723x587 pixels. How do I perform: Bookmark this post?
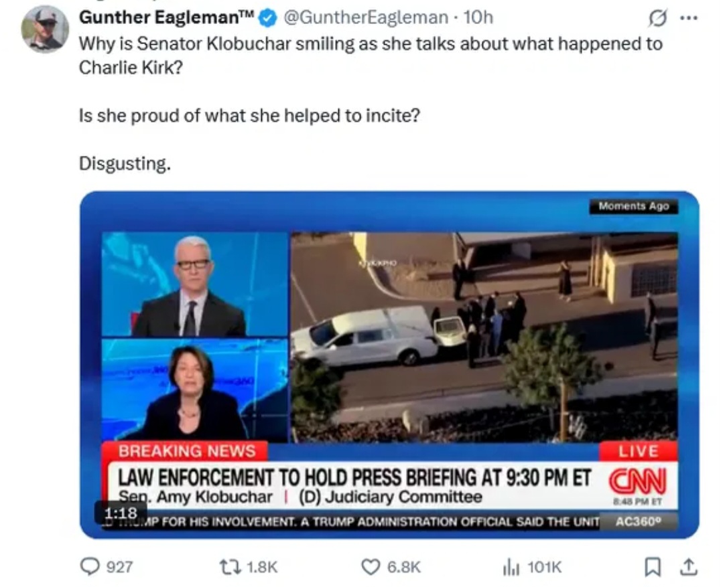pyautogui.click(x=652, y=567)
